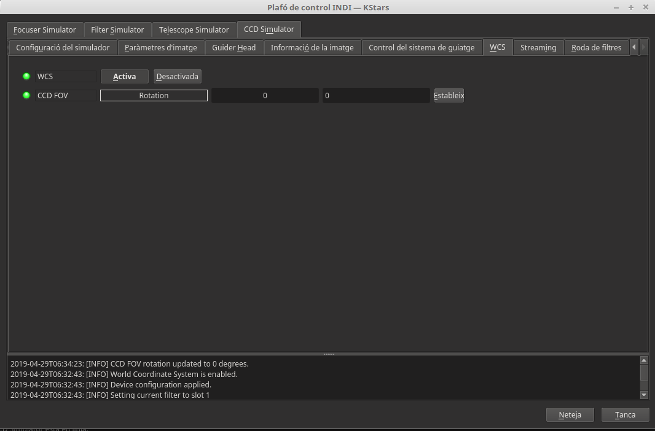Click the CCD FOV property label
This screenshot has width=655, height=431.
[x=66, y=96]
